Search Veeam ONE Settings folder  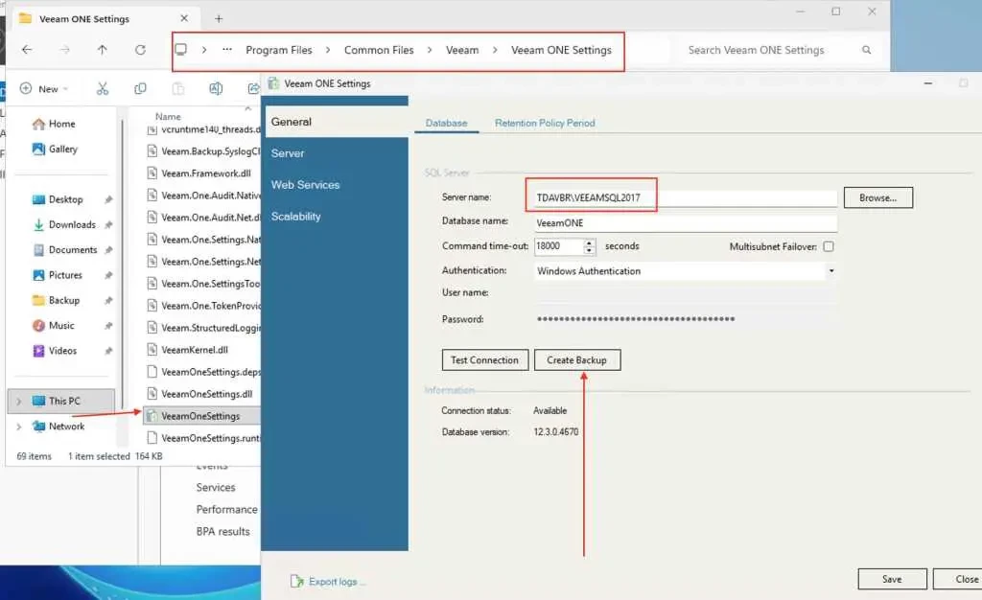(756, 50)
